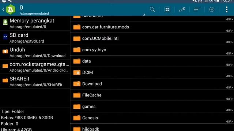The image size is (234, 131).
Task: Tap folder icon for com.dar.furniture.mods
Action: pos(77,27)
